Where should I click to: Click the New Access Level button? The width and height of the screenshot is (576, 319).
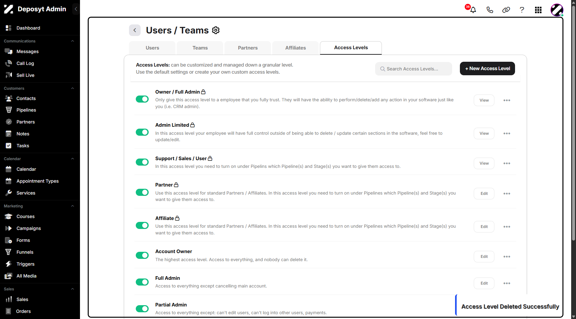[487, 68]
